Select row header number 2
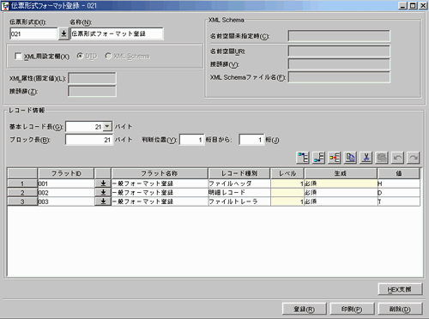The height and width of the screenshot is (319, 429). tap(22, 193)
